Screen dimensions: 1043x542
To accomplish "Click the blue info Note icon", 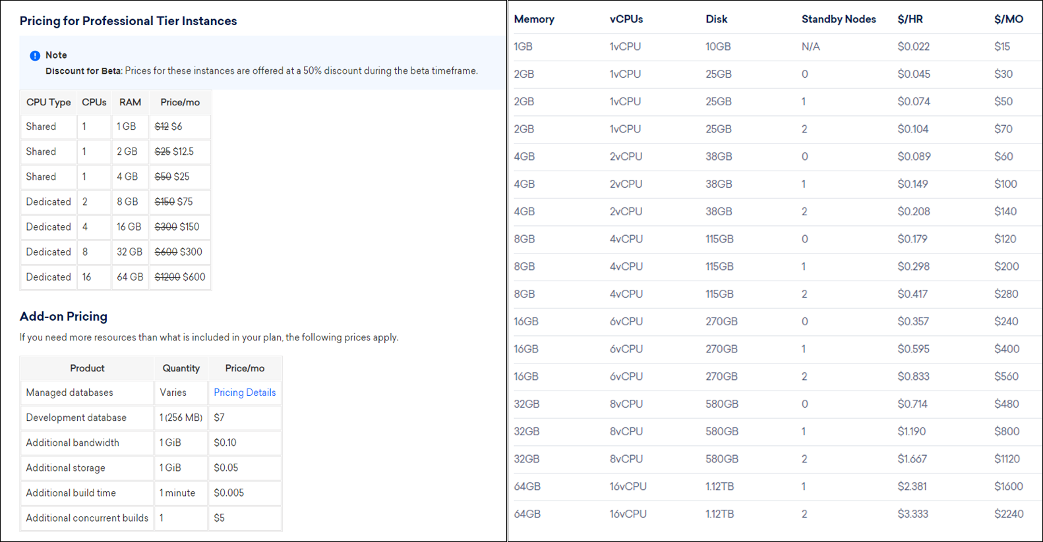I will (35, 56).
